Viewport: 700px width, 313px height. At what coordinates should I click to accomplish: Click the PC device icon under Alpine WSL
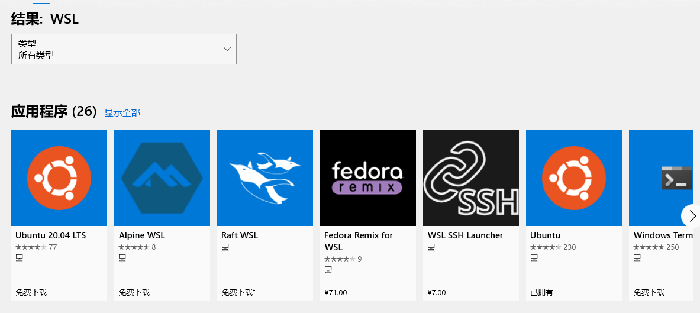pyautogui.click(x=122, y=257)
